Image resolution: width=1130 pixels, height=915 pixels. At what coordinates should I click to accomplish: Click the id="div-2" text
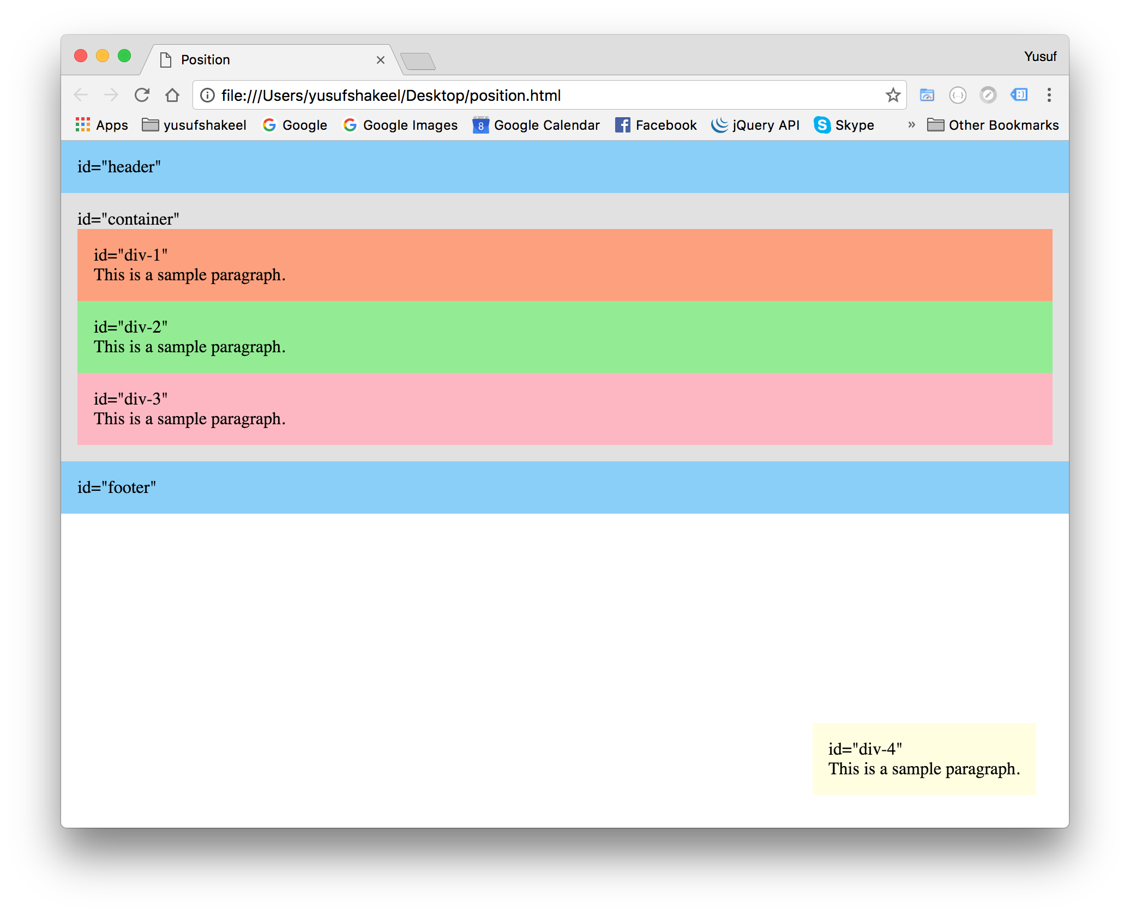130,327
